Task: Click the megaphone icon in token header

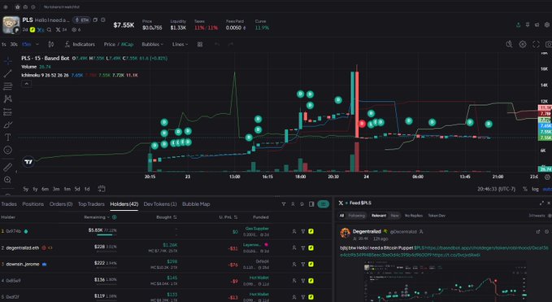Action: [537, 24]
